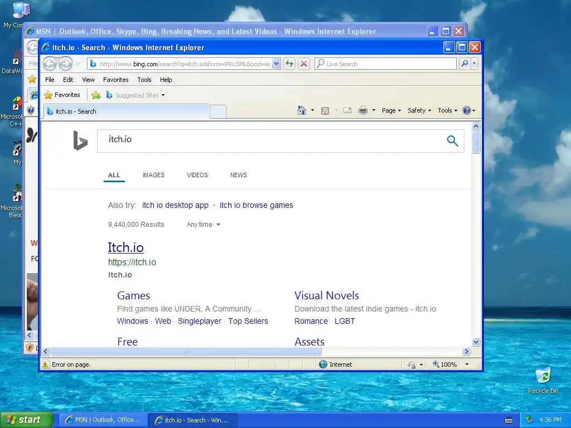
Task: Click the Read Mail icon
Action: (x=347, y=110)
